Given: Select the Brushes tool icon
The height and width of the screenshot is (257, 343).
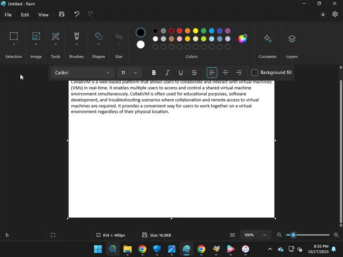Looking at the screenshot, I should click(x=77, y=36).
